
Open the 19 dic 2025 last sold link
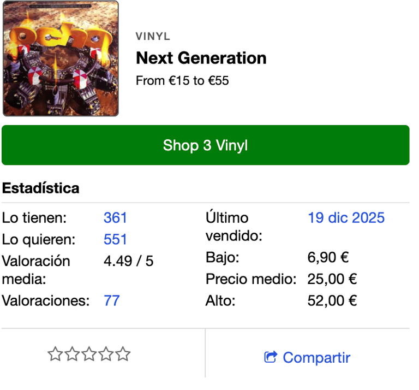click(x=346, y=218)
